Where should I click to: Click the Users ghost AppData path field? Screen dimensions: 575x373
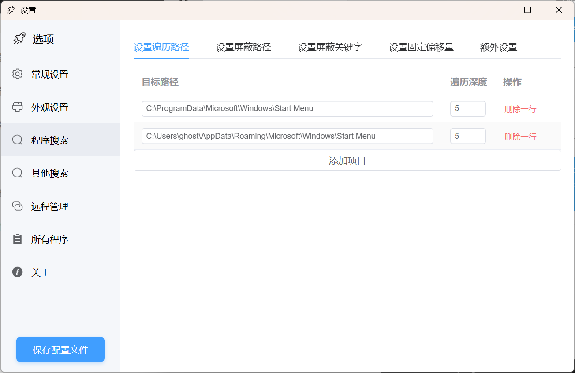[x=287, y=136]
